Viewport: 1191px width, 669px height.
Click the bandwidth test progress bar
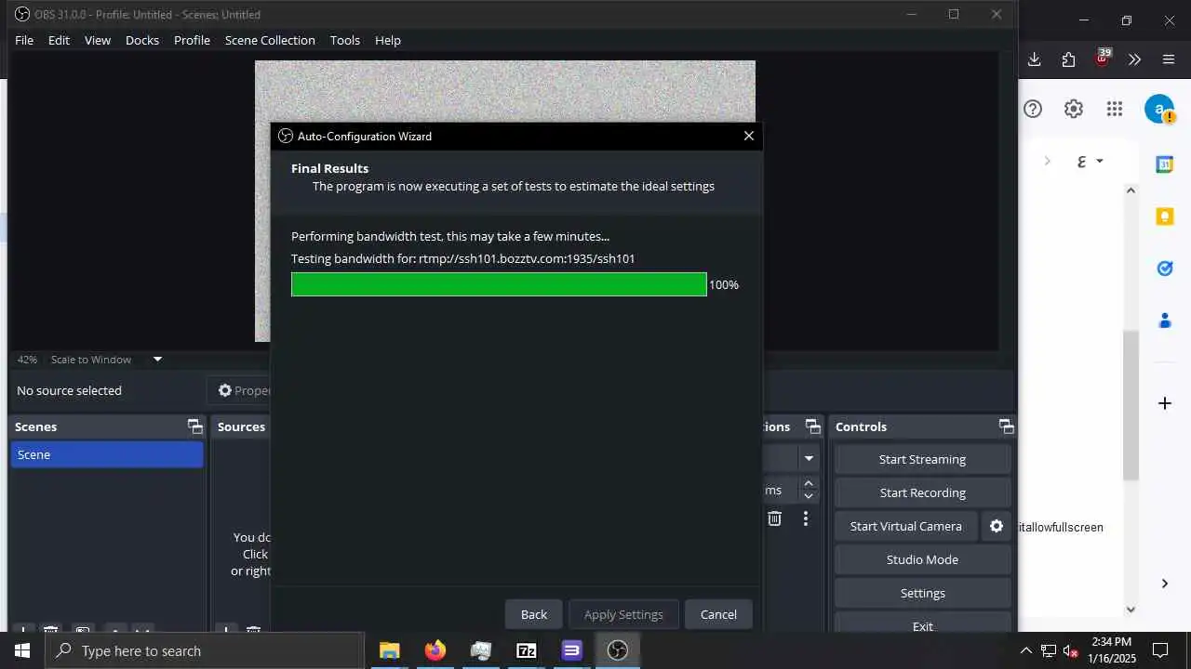[x=499, y=284]
